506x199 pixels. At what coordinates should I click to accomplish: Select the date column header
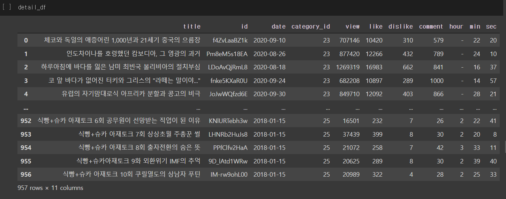279,26
